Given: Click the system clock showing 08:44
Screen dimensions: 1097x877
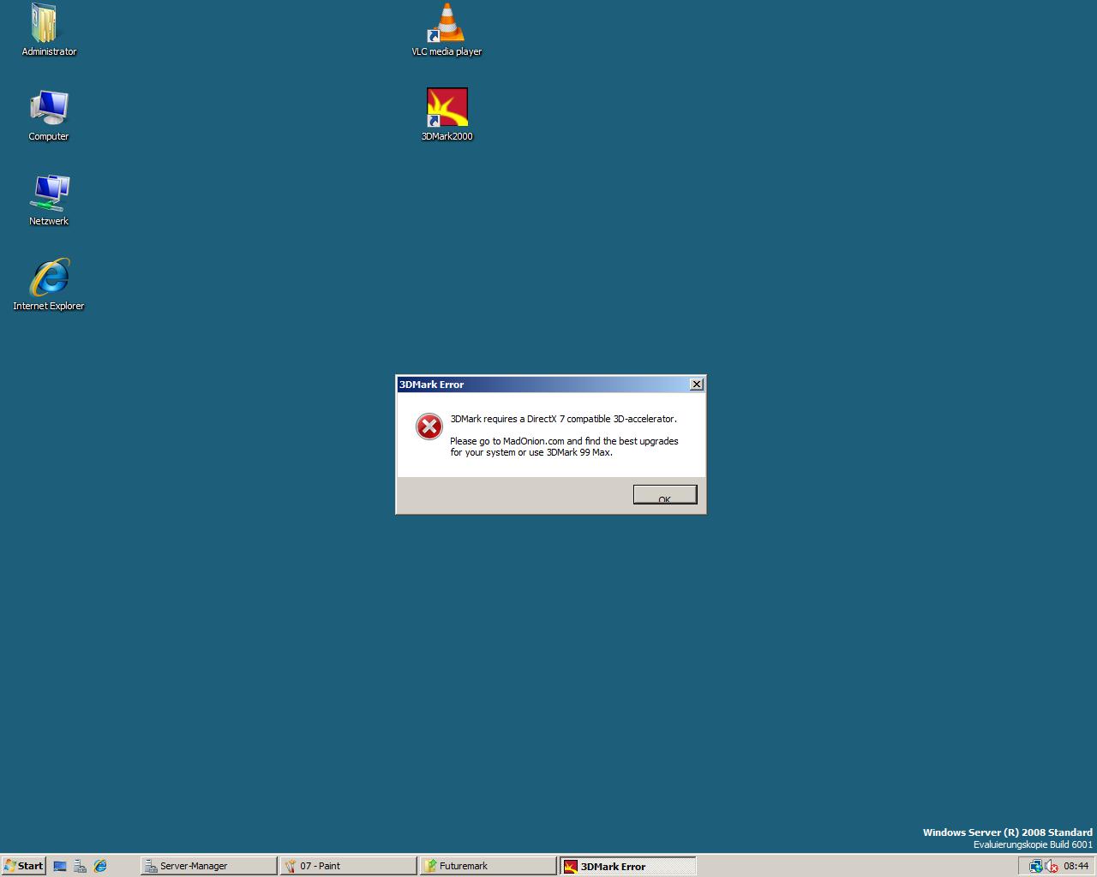Looking at the screenshot, I should pyautogui.click(x=1076, y=866).
